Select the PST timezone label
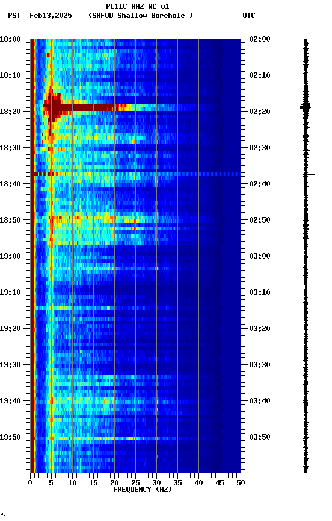The width and height of the screenshot is (332, 521). 14,16
